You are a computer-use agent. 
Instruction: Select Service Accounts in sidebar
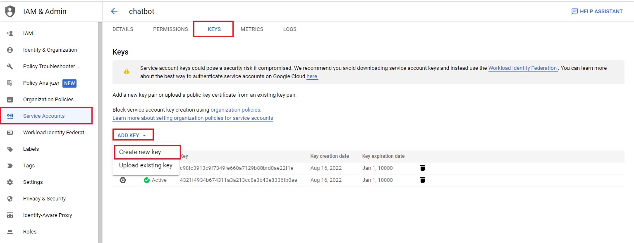[x=44, y=116]
